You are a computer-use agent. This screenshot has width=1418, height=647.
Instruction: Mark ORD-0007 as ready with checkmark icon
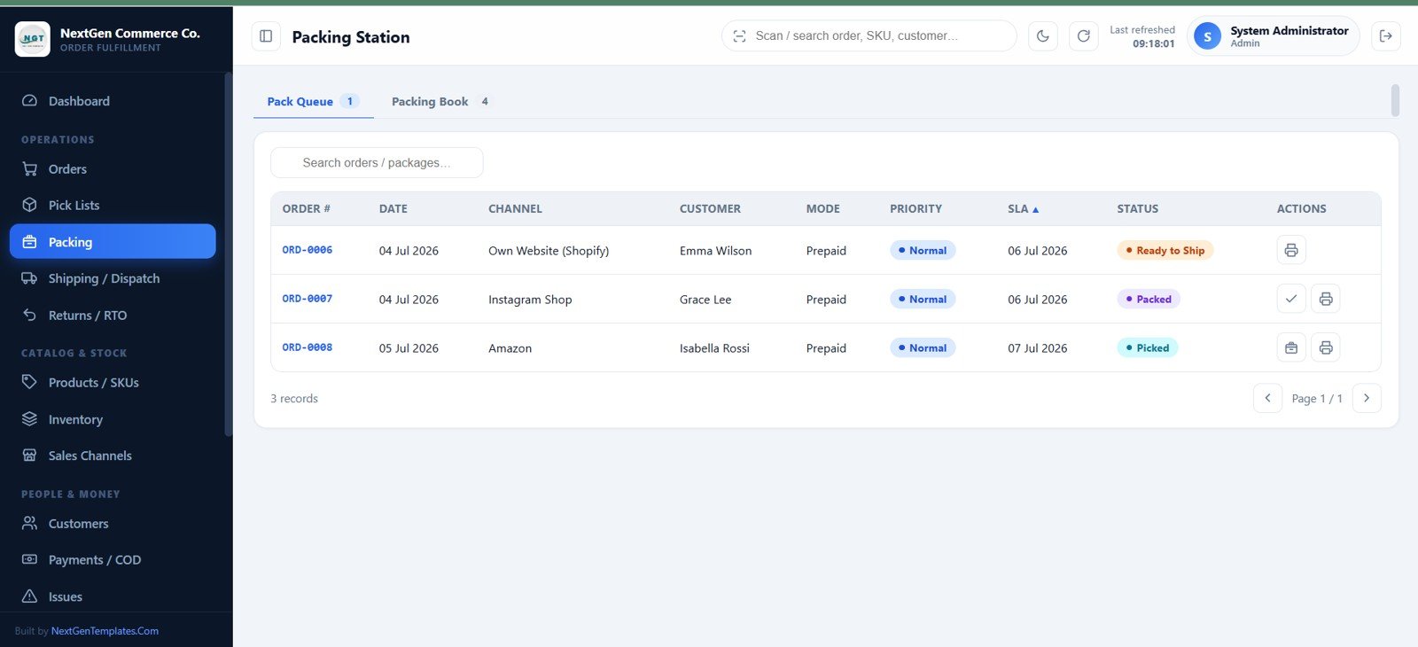click(x=1291, y=299)
